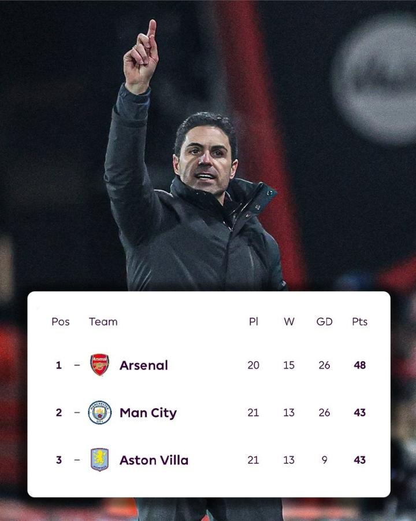The image size is (416, 521).
Task: Sort by the Pos column header
Action: tap(61, 322)
